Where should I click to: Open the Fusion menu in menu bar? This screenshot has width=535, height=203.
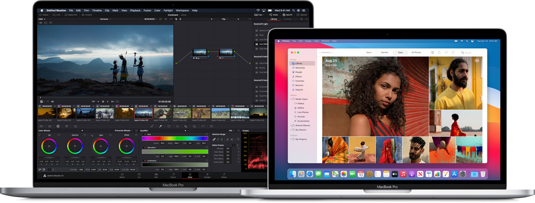pyautogui.click(x=148, y=10)
